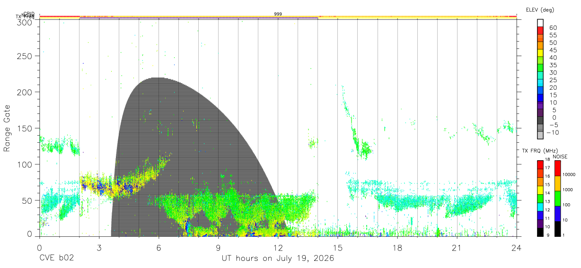Click the 'ELEV (deg)' color bar title
This screenshot has width=581, height=268.
click(x=540, y=9)
